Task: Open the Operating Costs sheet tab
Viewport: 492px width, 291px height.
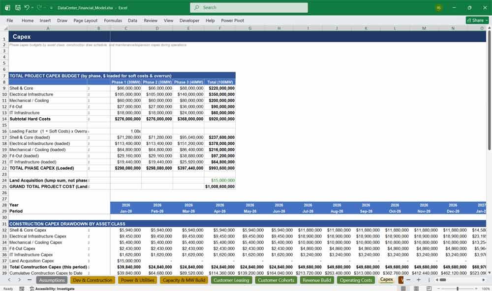Action: coord(356,280)
